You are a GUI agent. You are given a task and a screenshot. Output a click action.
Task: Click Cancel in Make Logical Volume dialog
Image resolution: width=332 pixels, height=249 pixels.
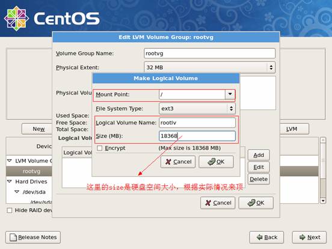(x=178, y=162)
